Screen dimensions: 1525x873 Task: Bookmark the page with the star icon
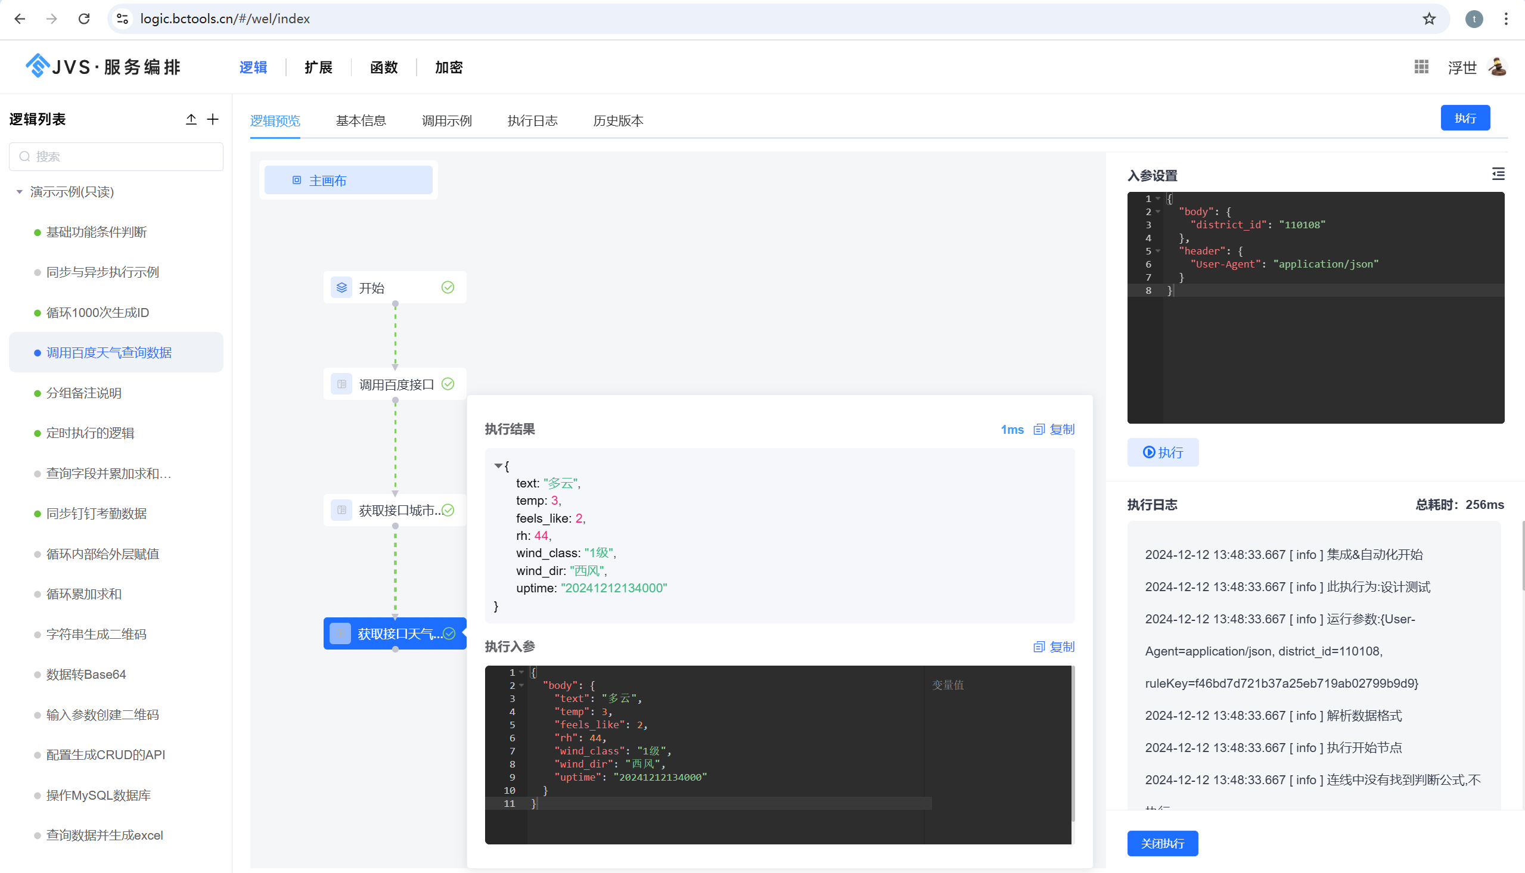1429,18
